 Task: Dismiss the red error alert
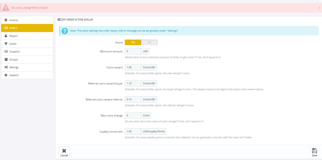(319, 8)
